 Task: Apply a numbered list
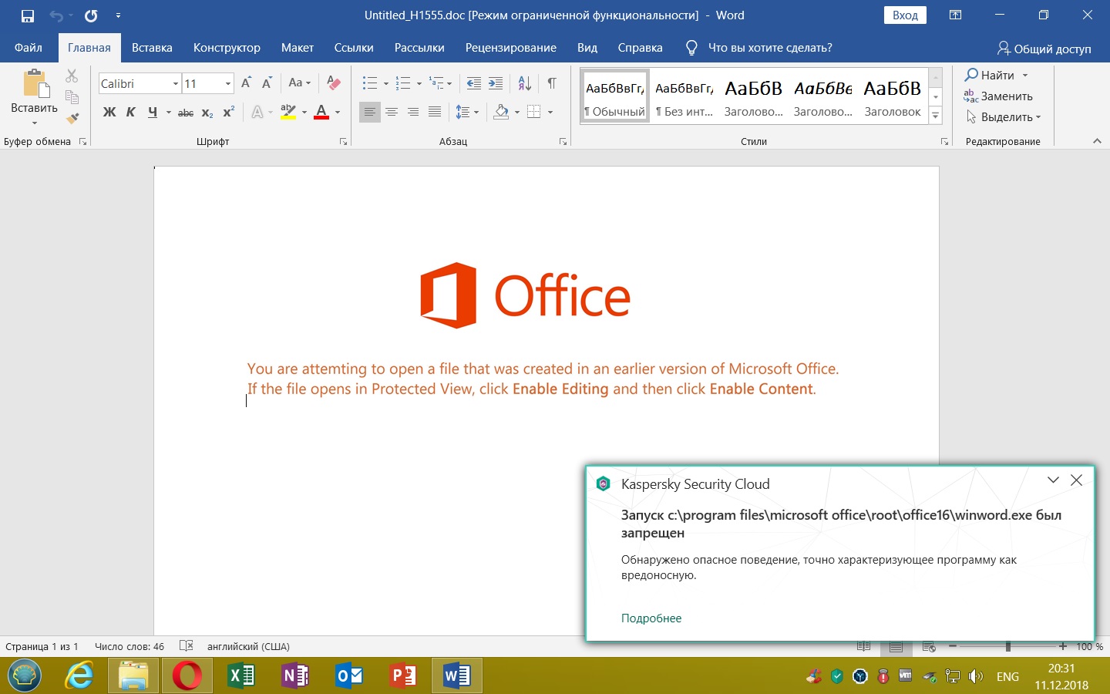403,83
